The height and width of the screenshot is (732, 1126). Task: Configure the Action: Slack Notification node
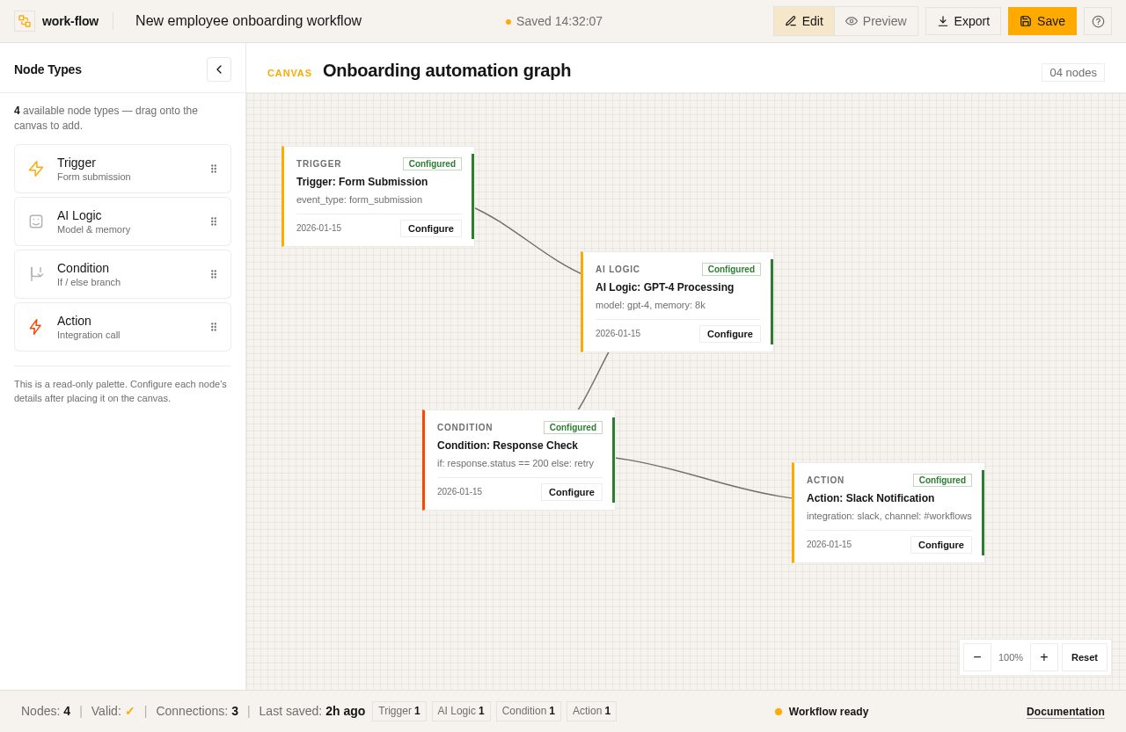tap(941, 545)
